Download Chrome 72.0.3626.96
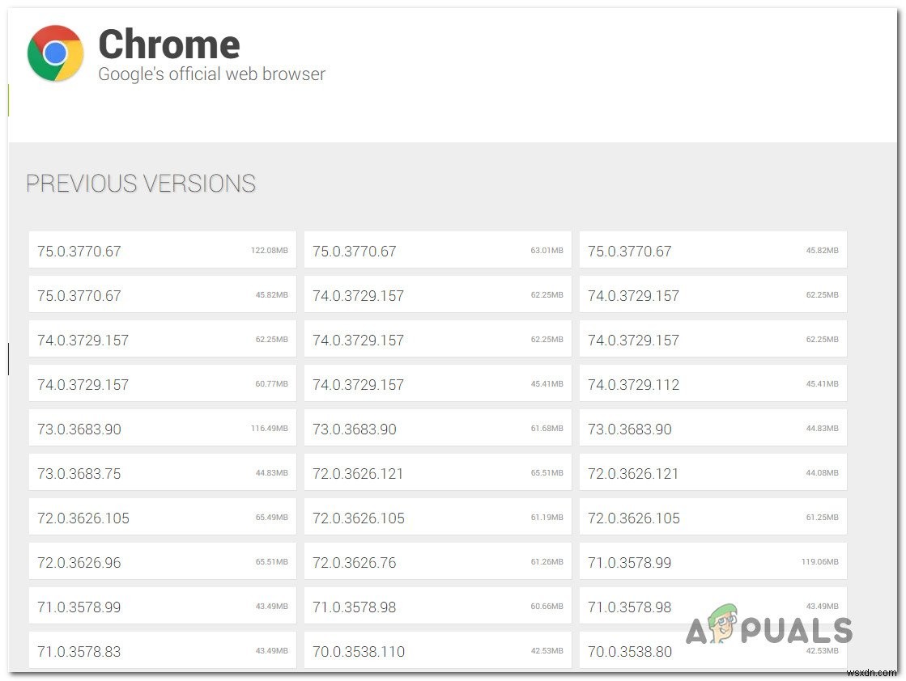Viewport: 906px width, 681px height. coord(161,561)
